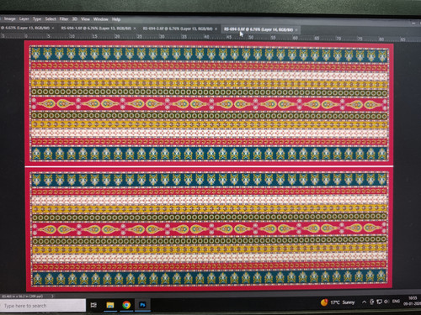Viewport: 421px width, 315px height.
Task: Open the Window menu
Action: click(100, 19)
